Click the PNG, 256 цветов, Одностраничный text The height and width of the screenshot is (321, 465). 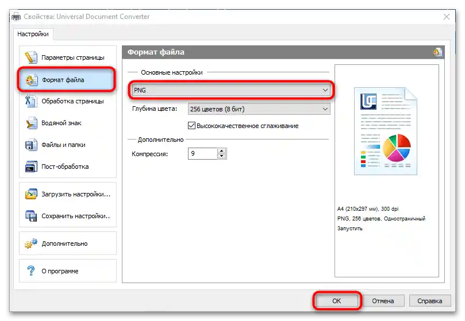click(381, 218)
